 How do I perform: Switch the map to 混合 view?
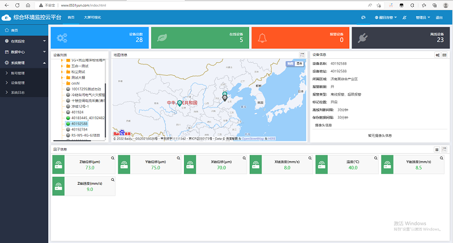(x=299, y=63)
